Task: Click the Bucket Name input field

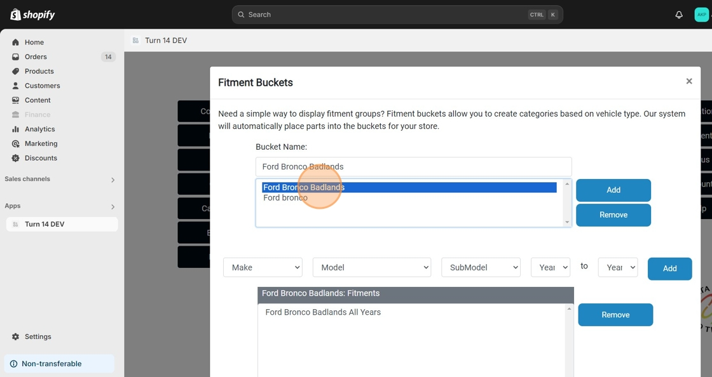Action: pos(413,167)
